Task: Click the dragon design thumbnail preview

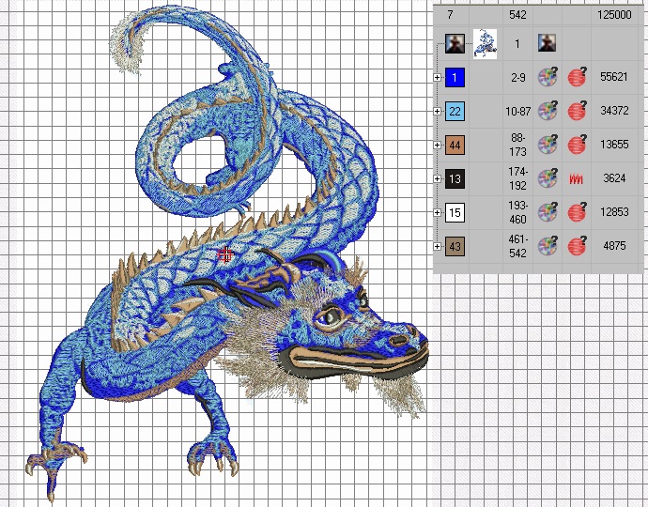Action: click(x=485, y=43)
